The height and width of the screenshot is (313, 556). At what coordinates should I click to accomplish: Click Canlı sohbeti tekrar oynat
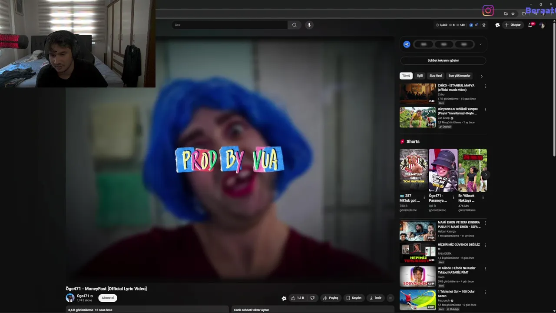[x=252, y=310]
